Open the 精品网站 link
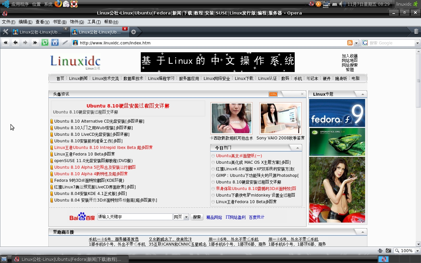Viewport: 421px width, 263px height. (x=214, y=217)
